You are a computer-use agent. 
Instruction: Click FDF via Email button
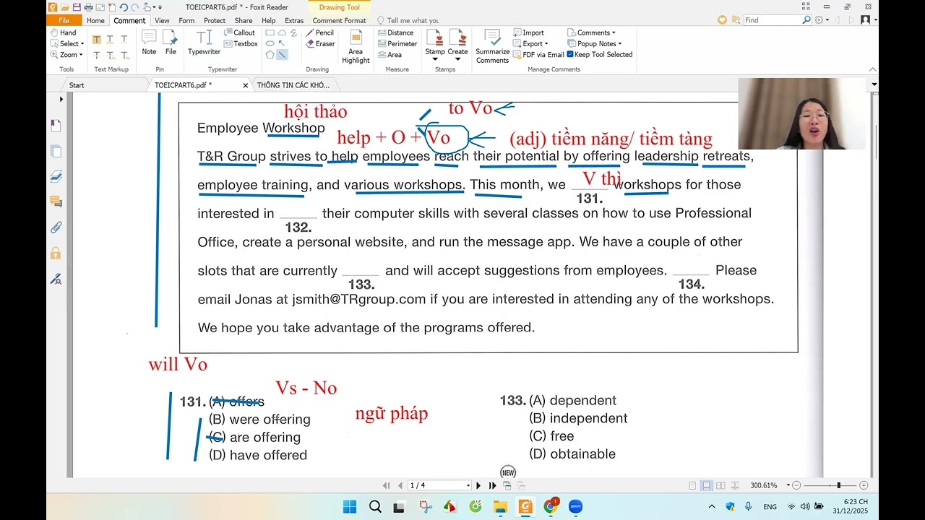(x=538, y=54)
